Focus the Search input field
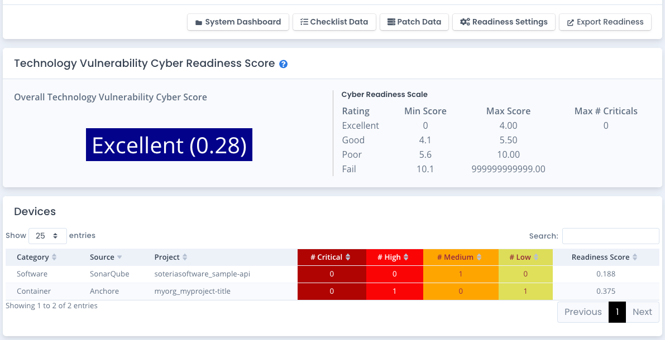The width and height of the screenshot is (665, 340). 610,236
